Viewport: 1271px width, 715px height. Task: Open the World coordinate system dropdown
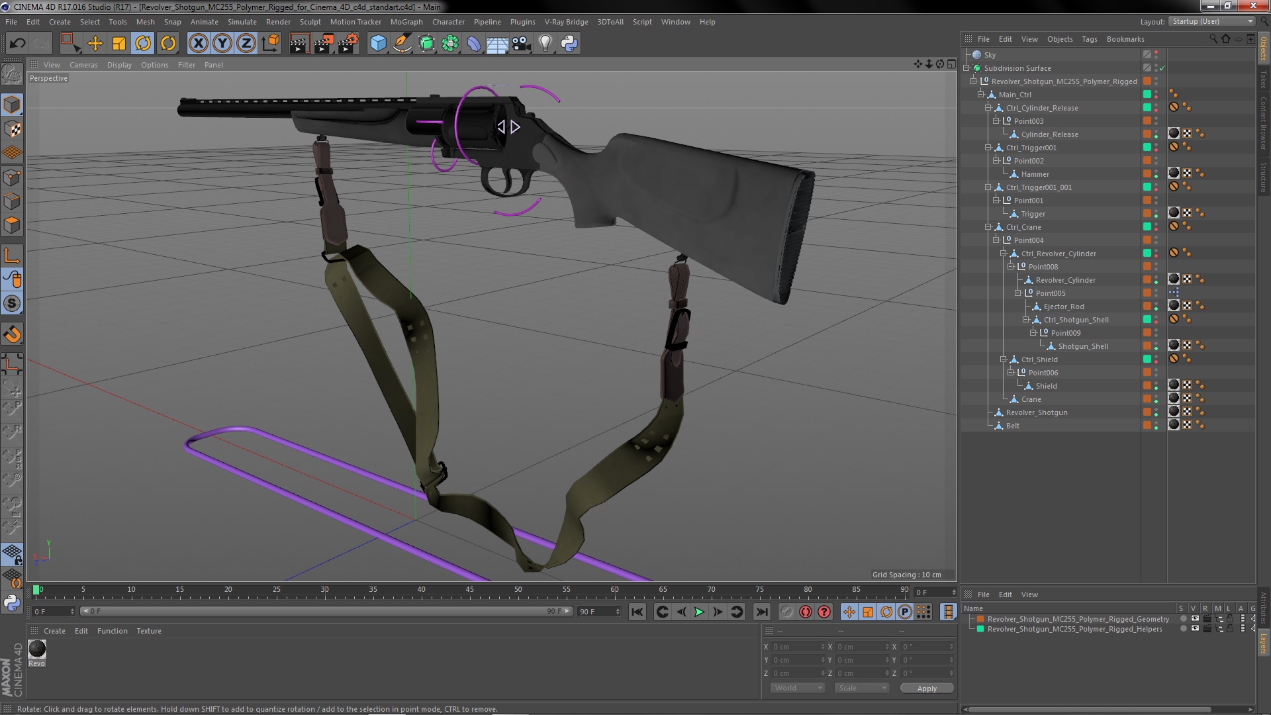pyautogui.click(x=798, y=688)
